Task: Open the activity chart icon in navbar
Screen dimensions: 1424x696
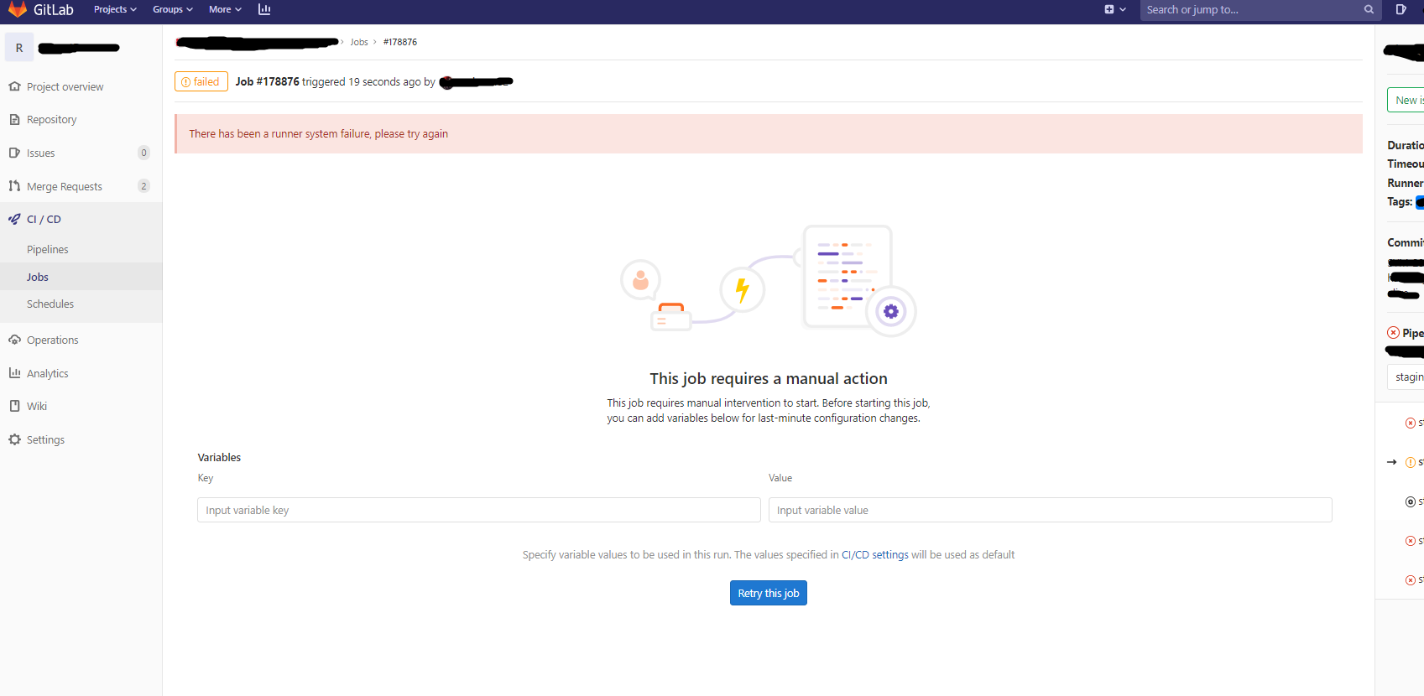Action: click(264, 9)
